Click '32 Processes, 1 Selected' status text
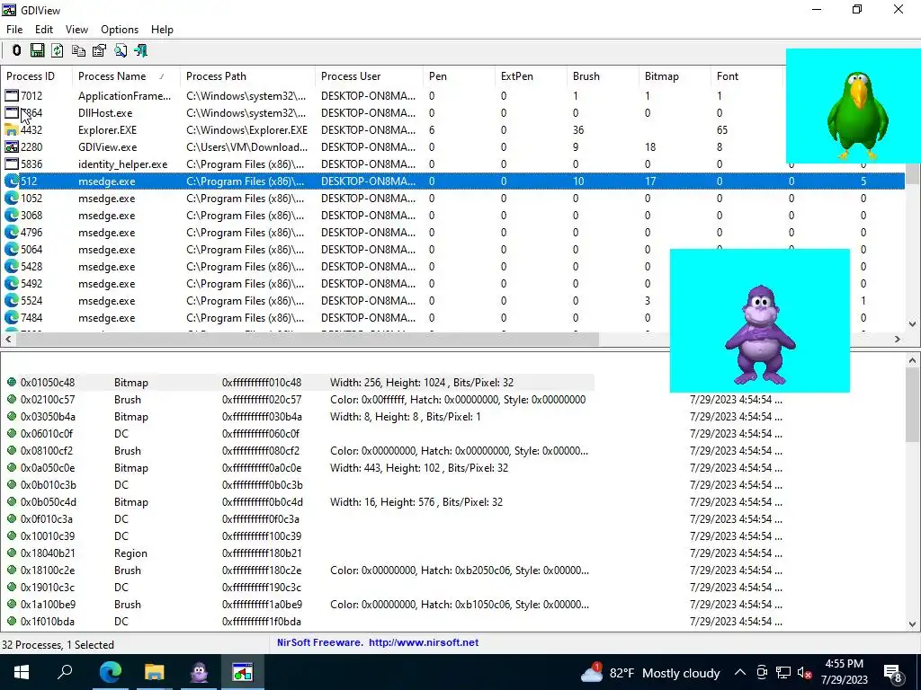Viewport: 921px width, 690px height. click(x=58, y=645)
